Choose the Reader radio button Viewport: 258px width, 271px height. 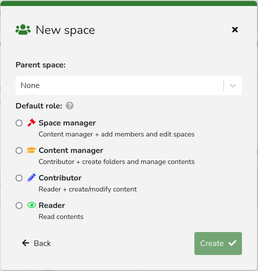point(19,205)
